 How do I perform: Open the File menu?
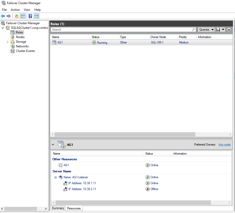tap(4, 10)
